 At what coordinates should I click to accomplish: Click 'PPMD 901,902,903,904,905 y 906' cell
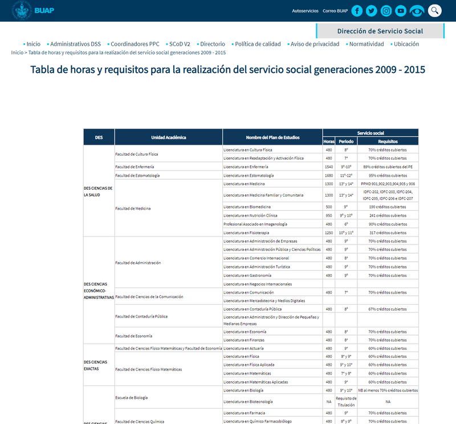[x=388, y=184]
